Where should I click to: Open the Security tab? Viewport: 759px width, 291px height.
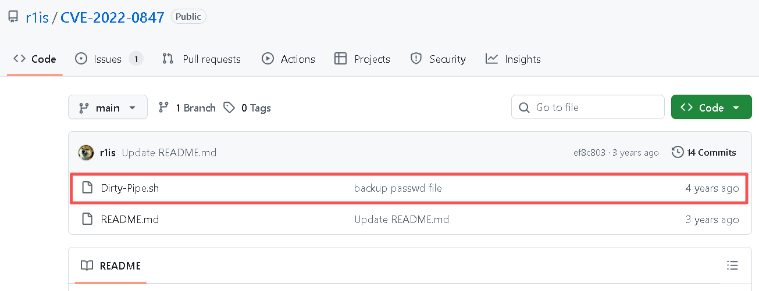pos(438,59)
